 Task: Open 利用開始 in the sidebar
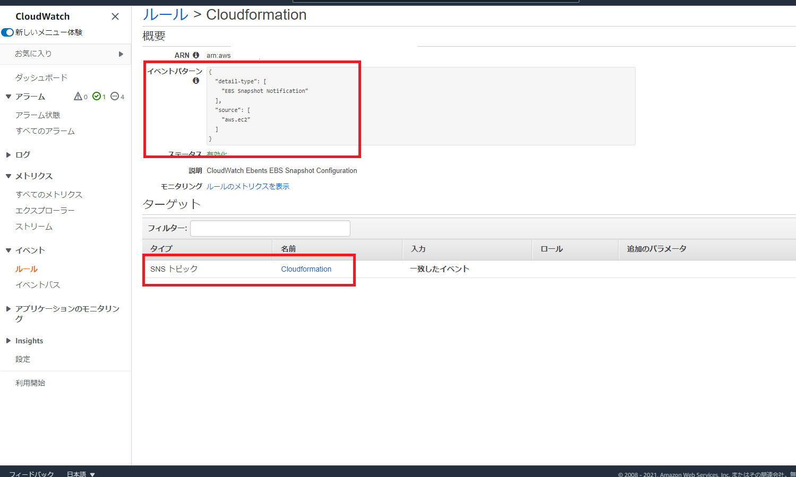point(30,383)
